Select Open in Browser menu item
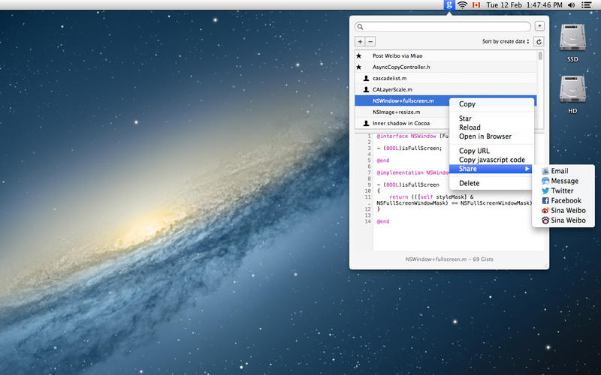Screen dimensions: 601x375 (485, 136)
